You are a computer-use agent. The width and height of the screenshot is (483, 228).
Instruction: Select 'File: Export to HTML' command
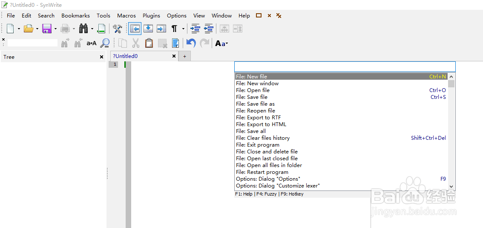(341, 124)
